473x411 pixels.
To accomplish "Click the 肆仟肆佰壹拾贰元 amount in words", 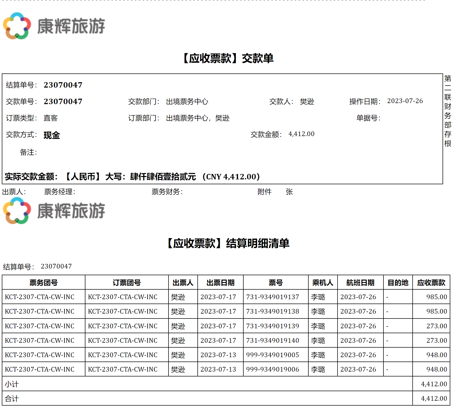I will [x=163, y=177].
